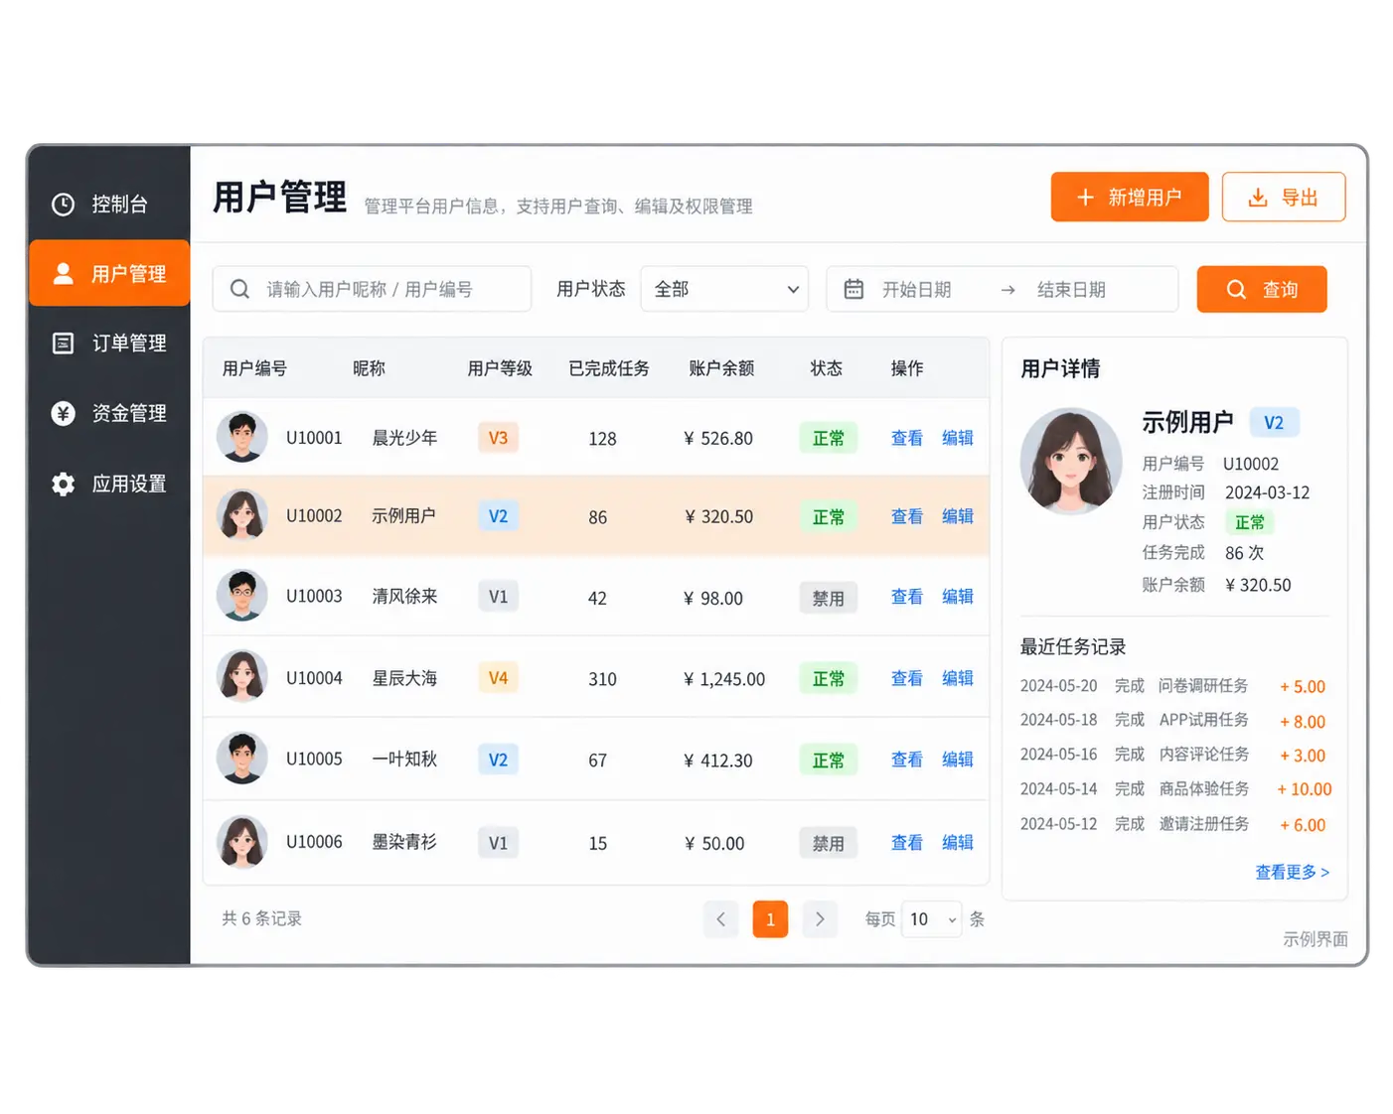The image size is (1393, 1114).
Task: Click the clock icon beside 控制台
Action: [x=63, y=205]
